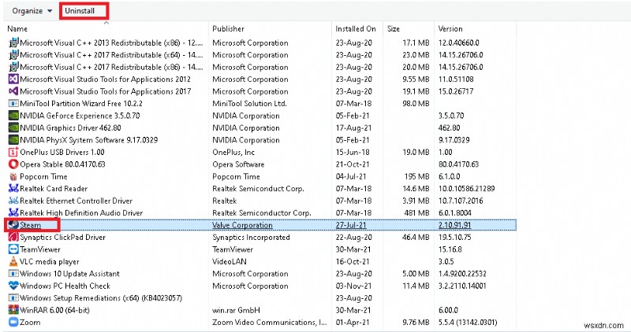Sort list by Name column header
Screen dimensions: 631x332
point(17,28)
